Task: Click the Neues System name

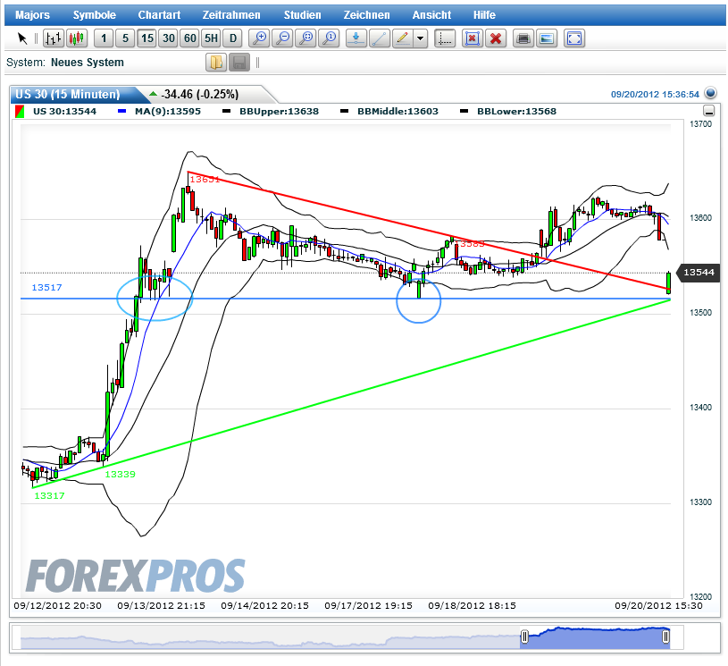Action: [x=88, y=63]
